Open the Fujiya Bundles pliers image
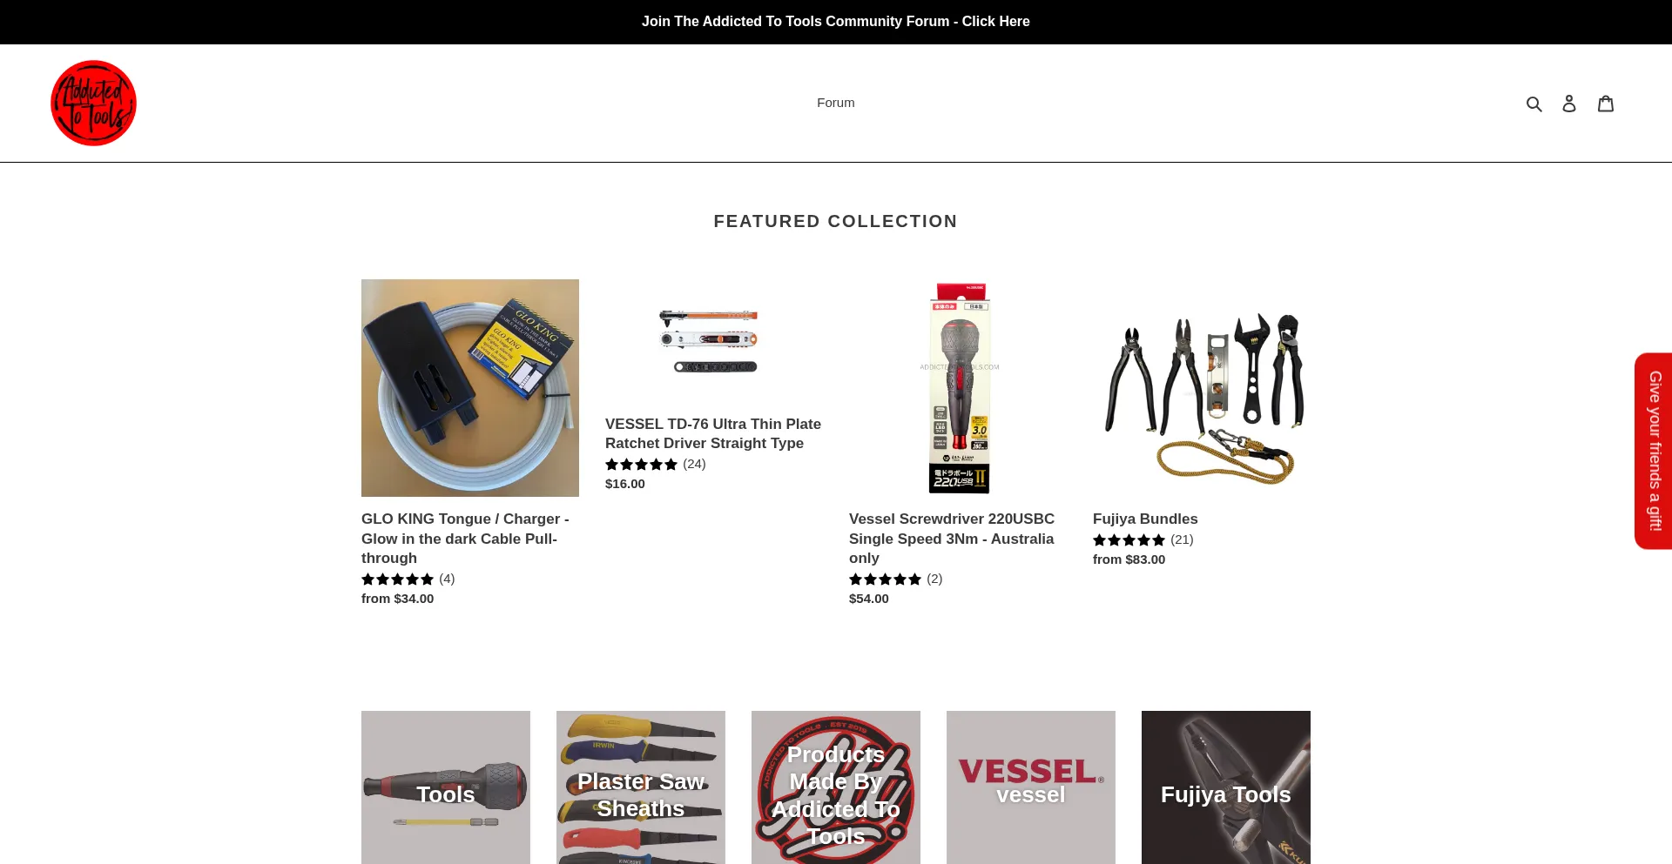Screen dimensions: 1672x864 [1201, 388]
